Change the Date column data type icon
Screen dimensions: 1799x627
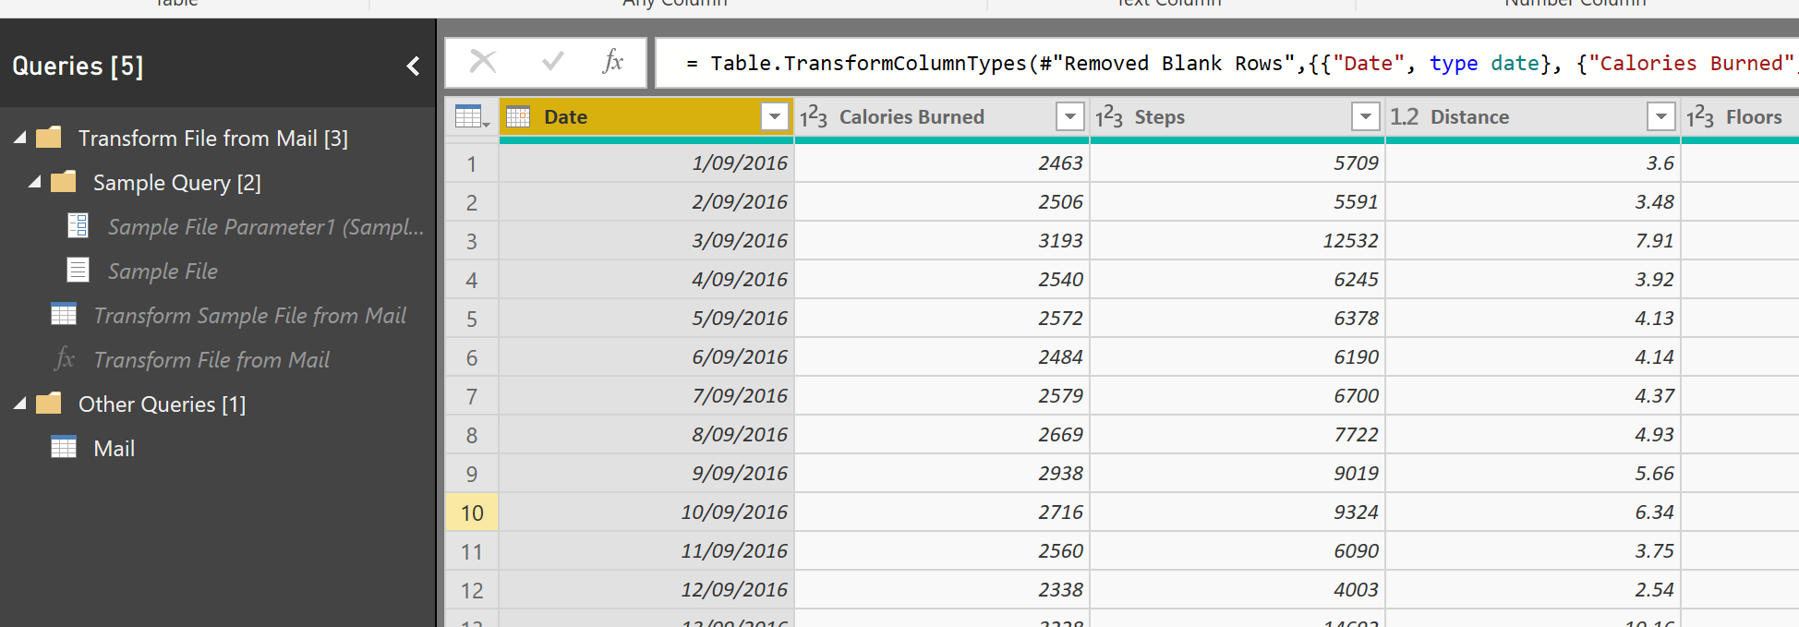[518, 117]
